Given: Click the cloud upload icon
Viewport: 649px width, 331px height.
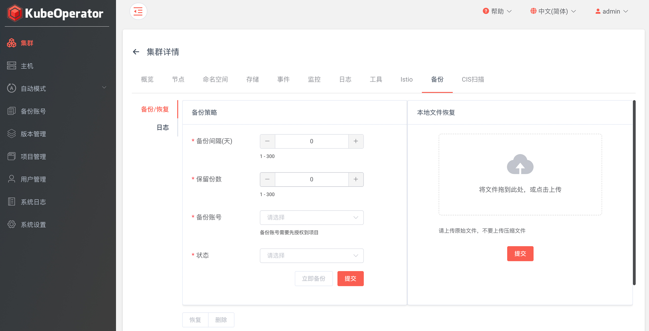Looking at the screenshot, I should [x=520, y=164].
